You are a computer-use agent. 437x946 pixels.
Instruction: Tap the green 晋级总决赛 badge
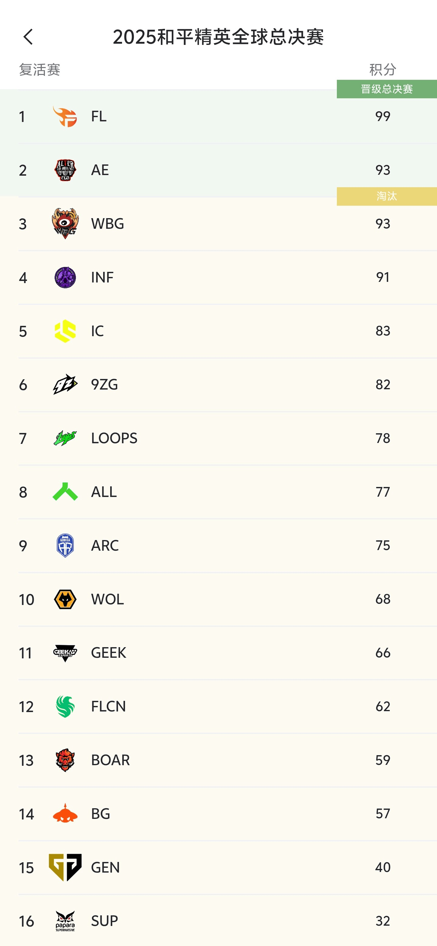tap(386, 89)
